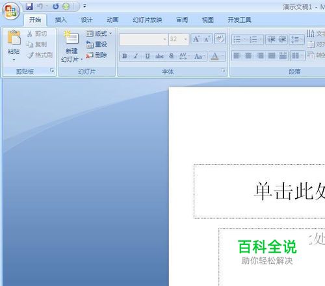Increase list indent level
This screenshot has height=286, width=325.
click(x=282, y=40)
